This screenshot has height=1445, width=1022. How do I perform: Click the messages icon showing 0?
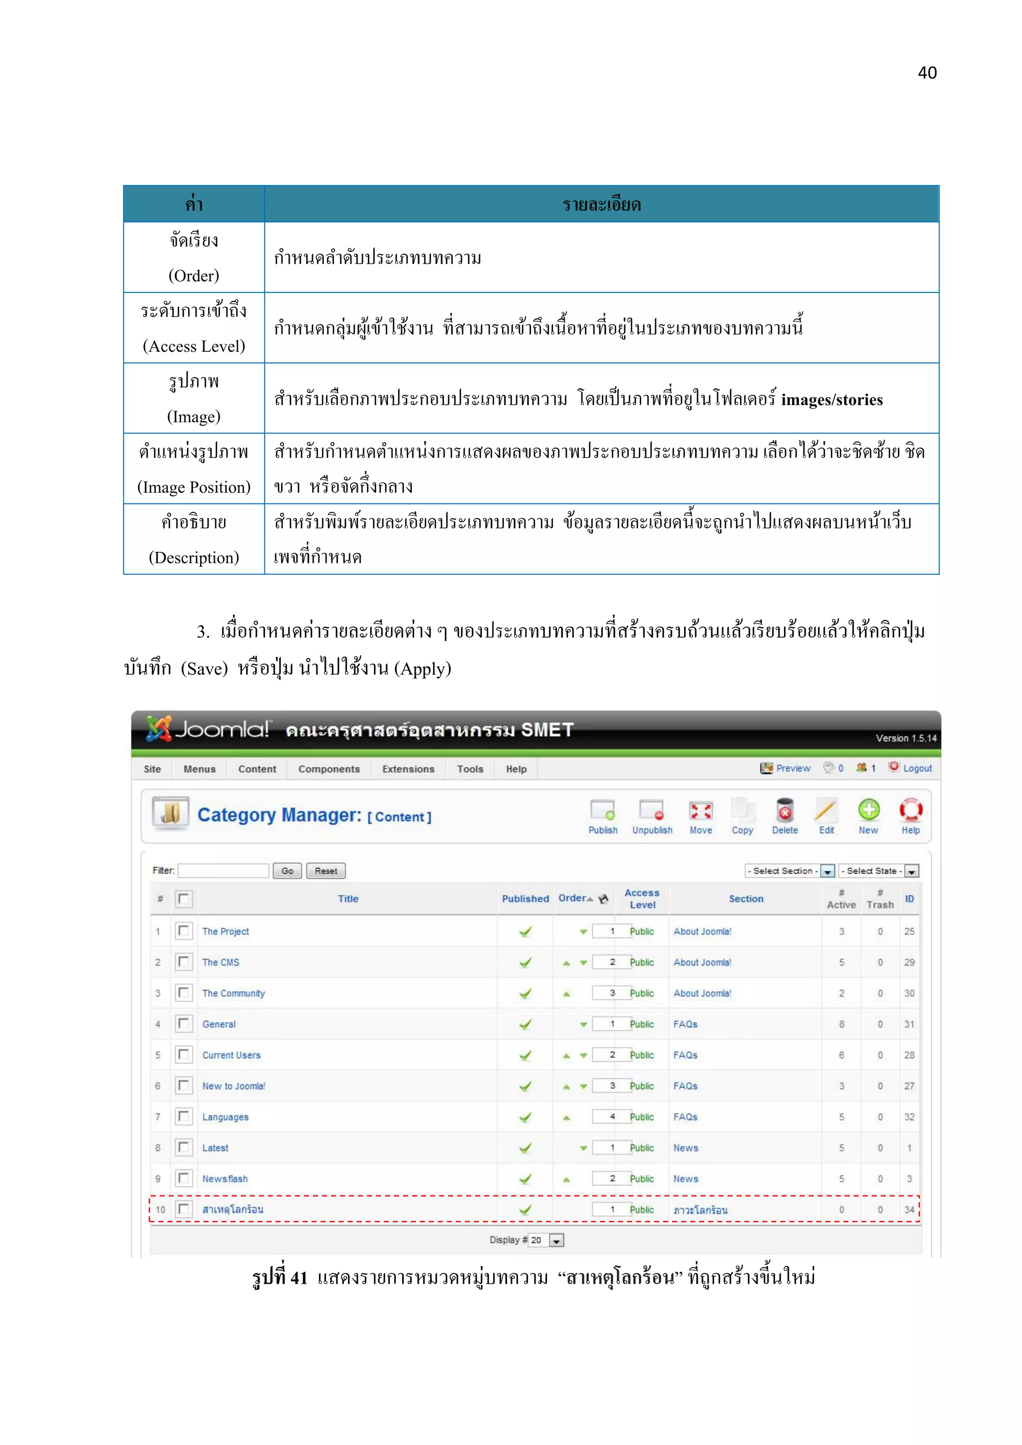pyautogui.click(x=829, y=767)
